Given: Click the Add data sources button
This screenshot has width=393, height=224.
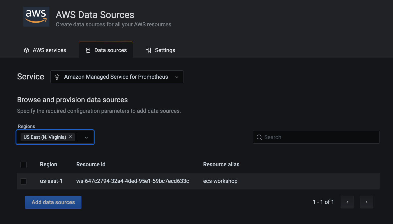Looking at the screenshot, I should (x=53, y=202).
